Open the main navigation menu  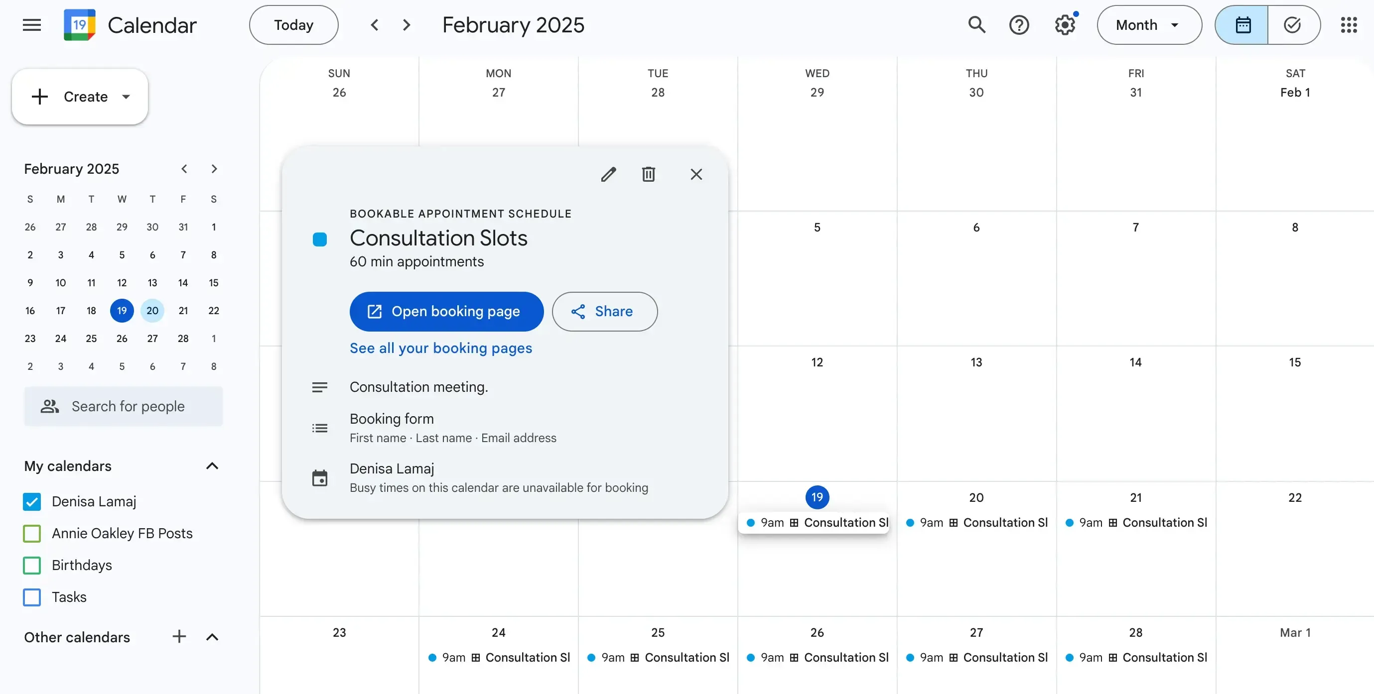click(x=31, y=24)
